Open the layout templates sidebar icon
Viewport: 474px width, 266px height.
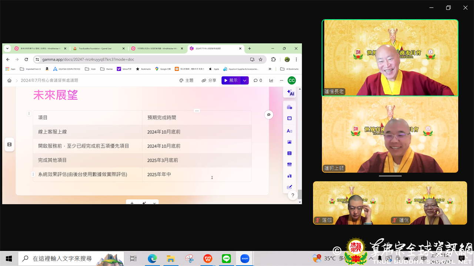click(x=290, y=119)
